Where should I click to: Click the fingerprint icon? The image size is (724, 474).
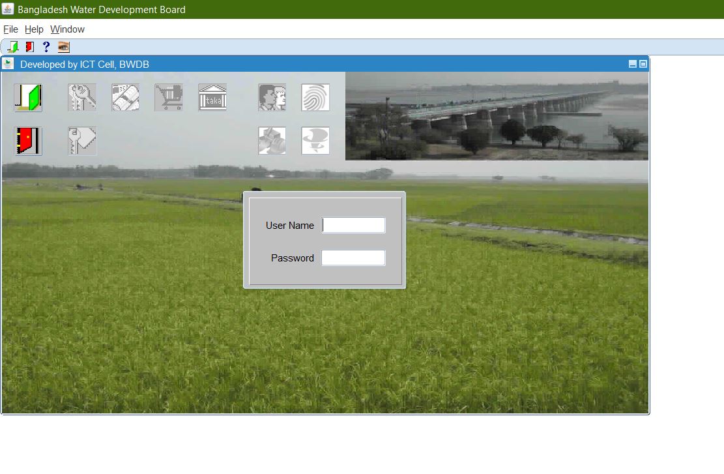point(315,98)
